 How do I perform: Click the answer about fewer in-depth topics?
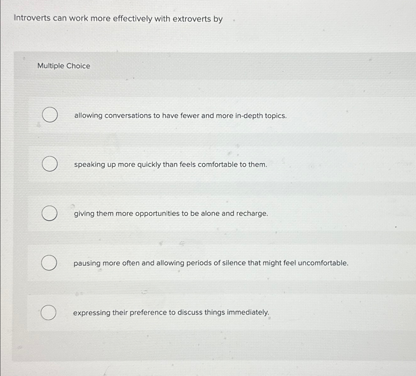pyautogui.click(x=180, y=116)
